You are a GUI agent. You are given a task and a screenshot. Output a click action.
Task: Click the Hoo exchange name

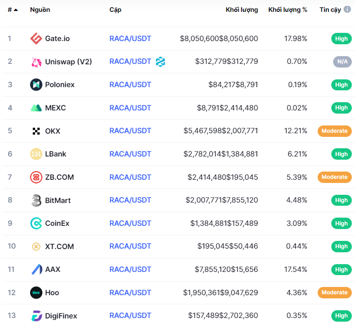(x=52, y=293)
